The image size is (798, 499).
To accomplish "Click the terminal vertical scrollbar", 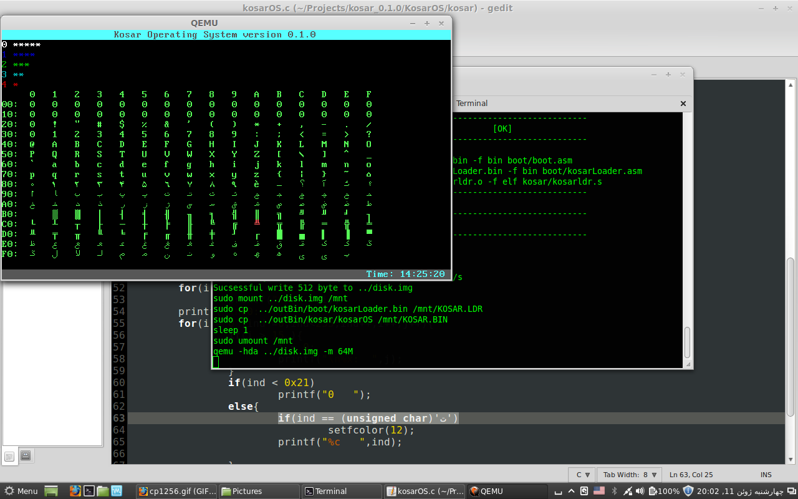I will pyautogui.click(x=688, y=342).
